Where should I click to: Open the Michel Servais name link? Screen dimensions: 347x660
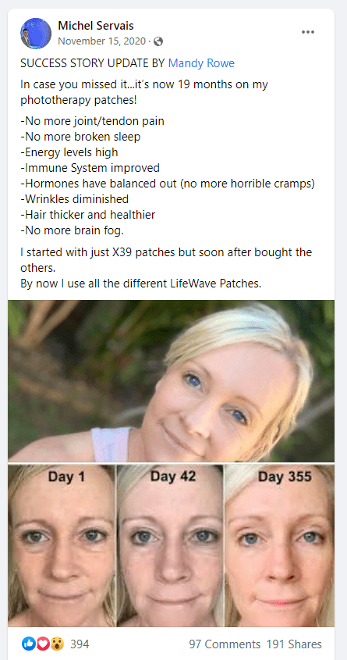click(x=96, y=26)
